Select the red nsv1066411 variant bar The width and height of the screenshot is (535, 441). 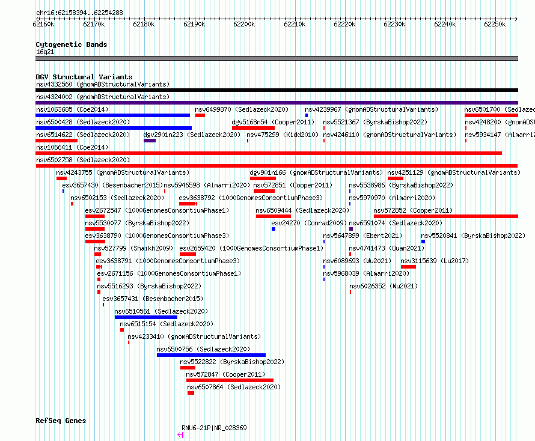click(x=269, y=153)
